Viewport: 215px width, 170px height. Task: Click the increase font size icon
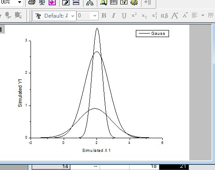click(175, 15)
